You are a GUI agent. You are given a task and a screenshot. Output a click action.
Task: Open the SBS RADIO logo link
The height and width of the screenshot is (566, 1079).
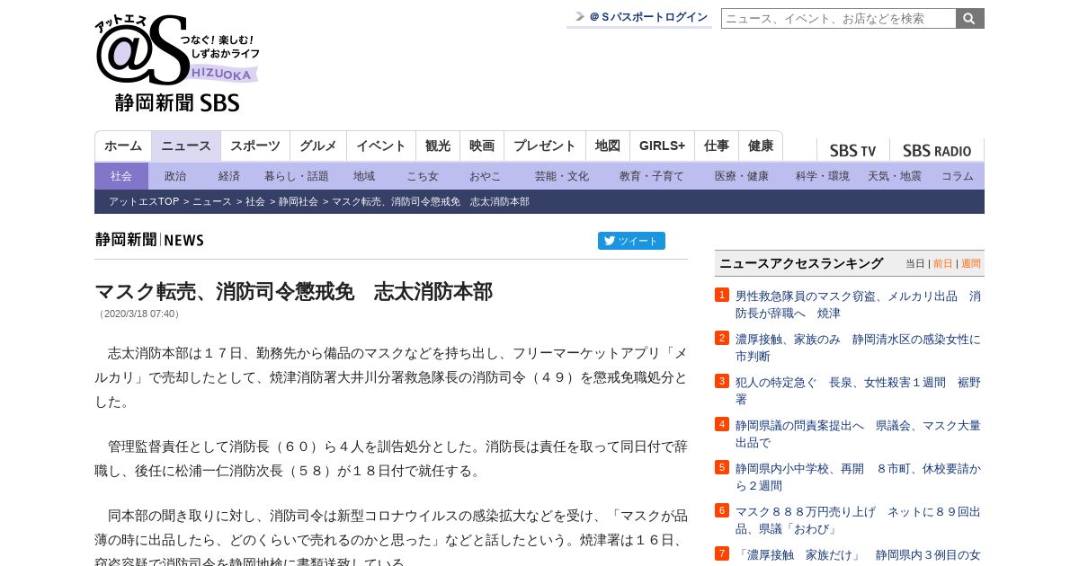coord(937,151)
